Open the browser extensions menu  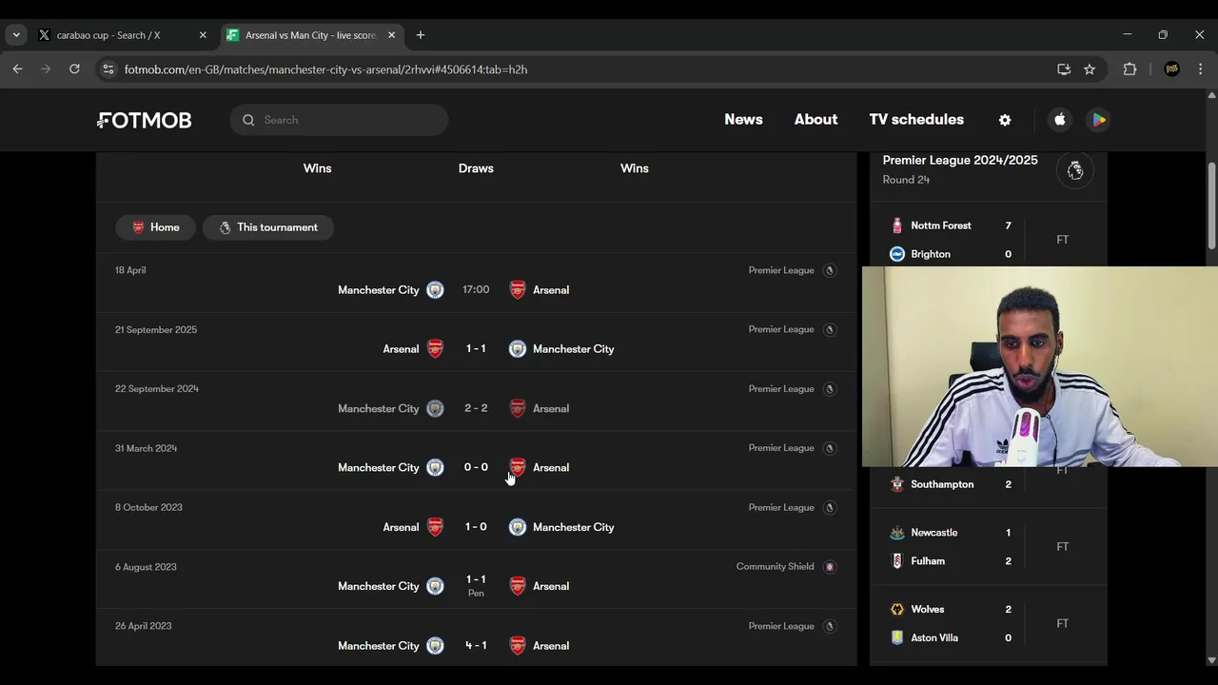[1130, 69]
